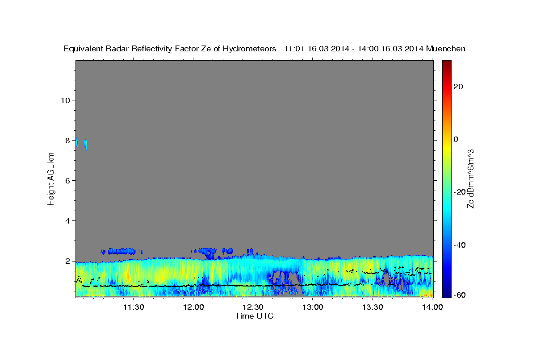Click the '13:30' time tick label
The width and height of the screenshot is (536, 357).
pyautogui.click(x=373, y=307)
